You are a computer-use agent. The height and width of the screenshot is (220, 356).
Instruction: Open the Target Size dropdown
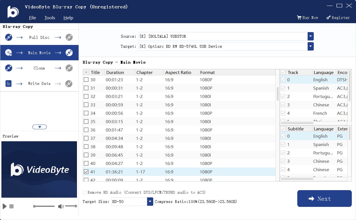click(x=150, y=201)
